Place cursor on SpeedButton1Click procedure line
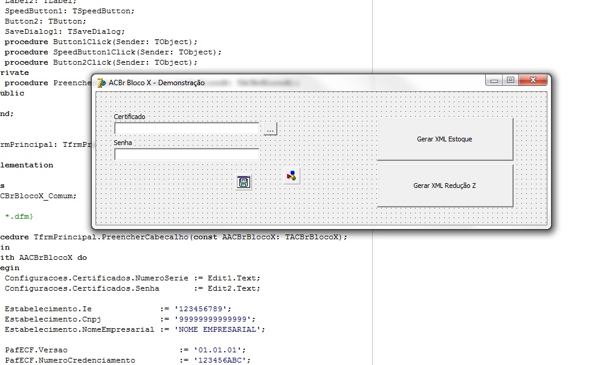Image resolution: width=606 pixels, height=365 pixels. coord(113,52)
